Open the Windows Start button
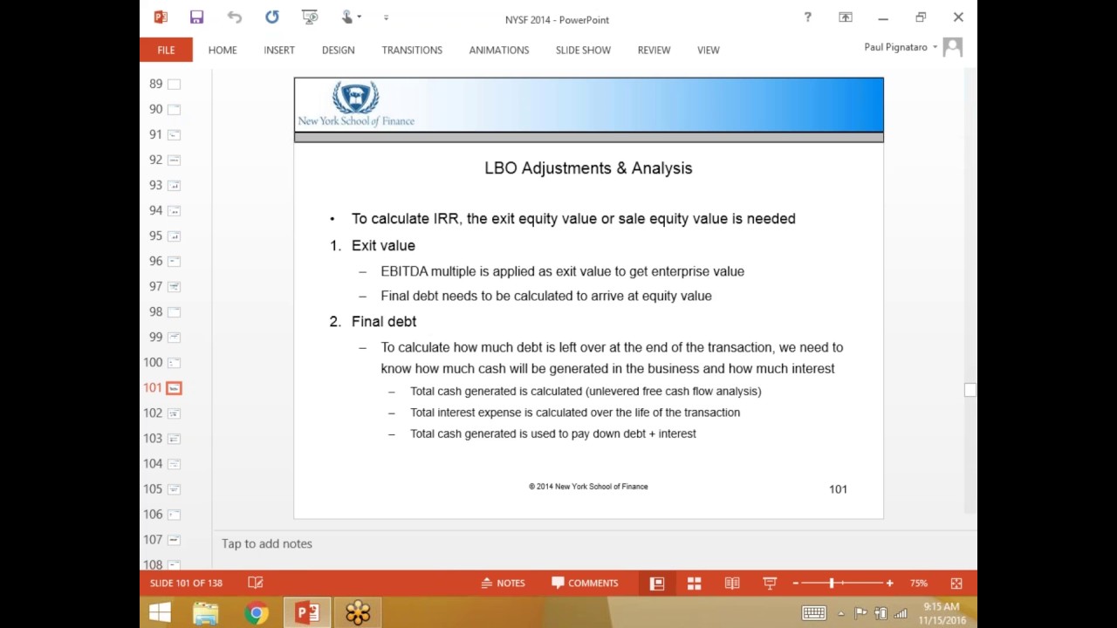Viewport: 1117px width, 628px height. 160,613
